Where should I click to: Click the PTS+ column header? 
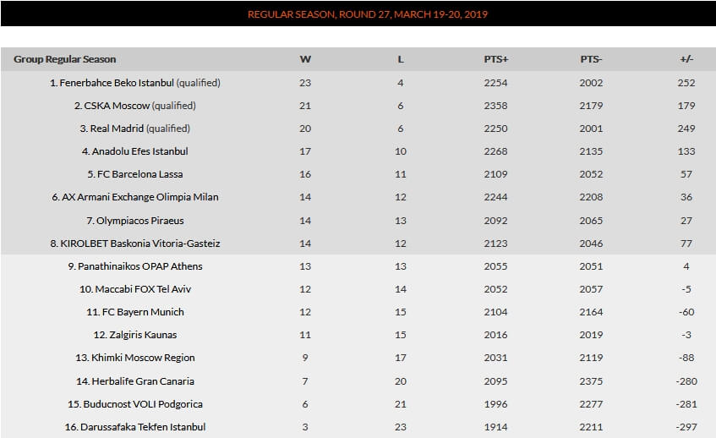496,59
